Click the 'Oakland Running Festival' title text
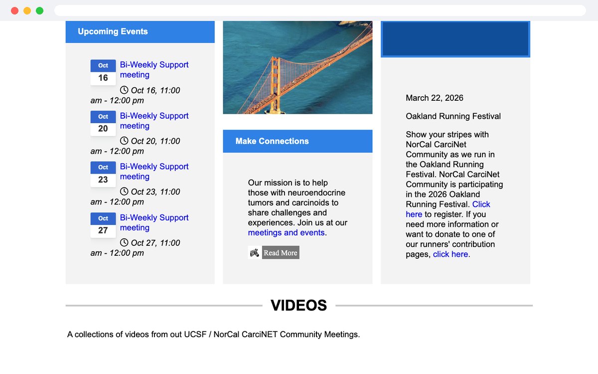This screenshot has height=374, width=598. pos(453,116)
